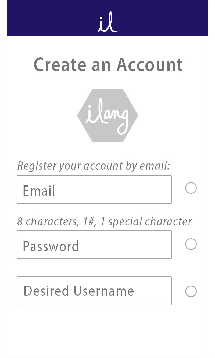Click the "Email" placeholder text
Screen dimensions: 215x358
(x=39, y=191)
